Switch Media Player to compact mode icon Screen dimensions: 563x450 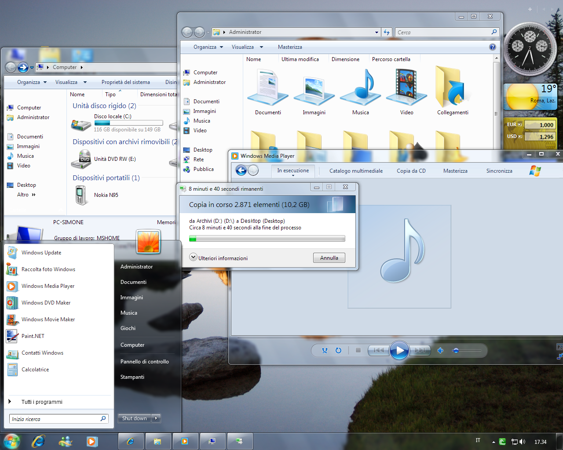[x=559, y=356]
